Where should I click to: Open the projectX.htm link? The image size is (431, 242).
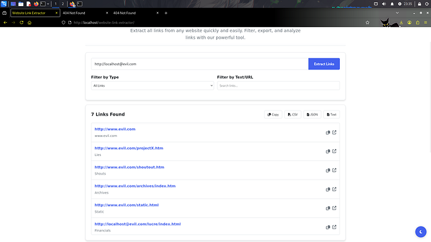point(129,148)
